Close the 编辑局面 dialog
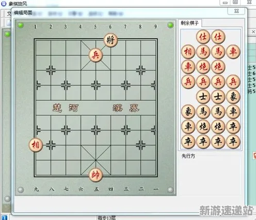Screen dimensions: 256x220 click(236, 11)
